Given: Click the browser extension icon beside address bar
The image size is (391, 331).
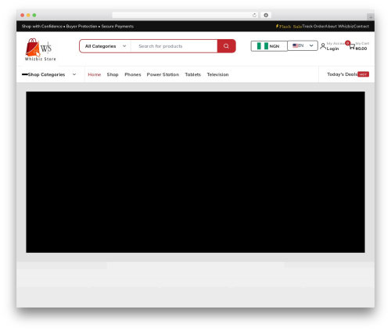Looking at the screenshot, I should coord(266,16).
